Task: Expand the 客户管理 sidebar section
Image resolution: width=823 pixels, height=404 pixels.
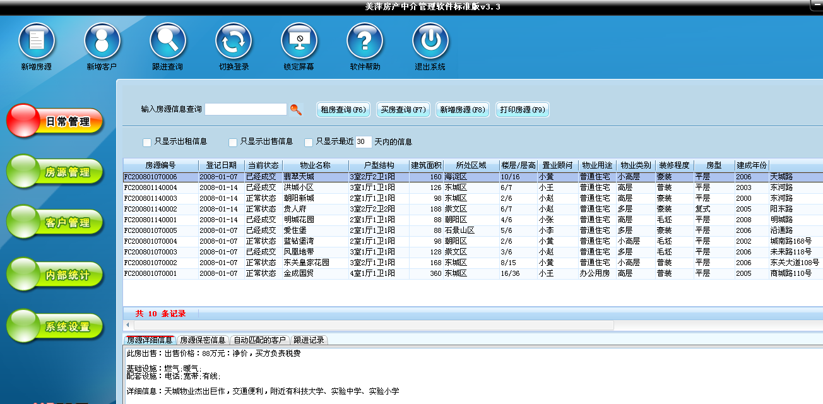Action: pyautogui.click(x=55, y=223)
